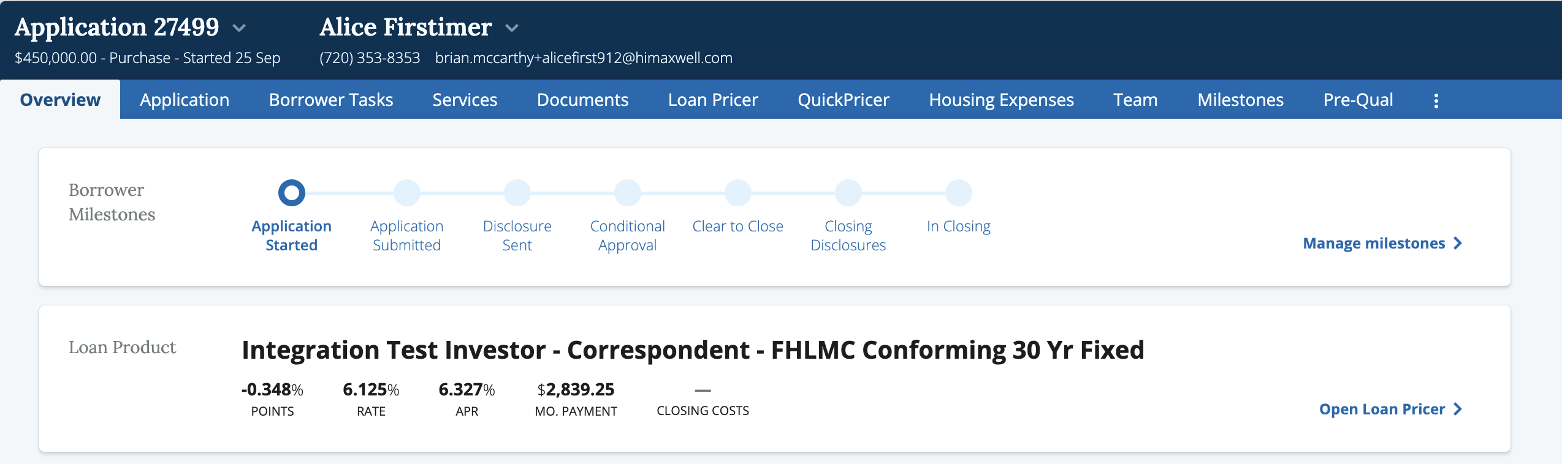
Task: Click the Disclosure Sent milestone circle
Action: pos(517,193)
